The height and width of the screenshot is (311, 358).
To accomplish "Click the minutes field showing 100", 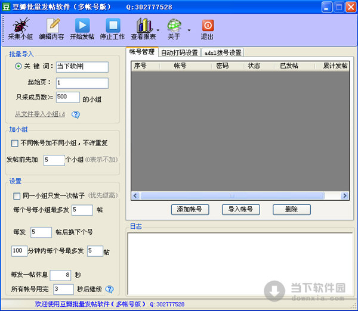I will pyautogui.click(x=20, y=251).
